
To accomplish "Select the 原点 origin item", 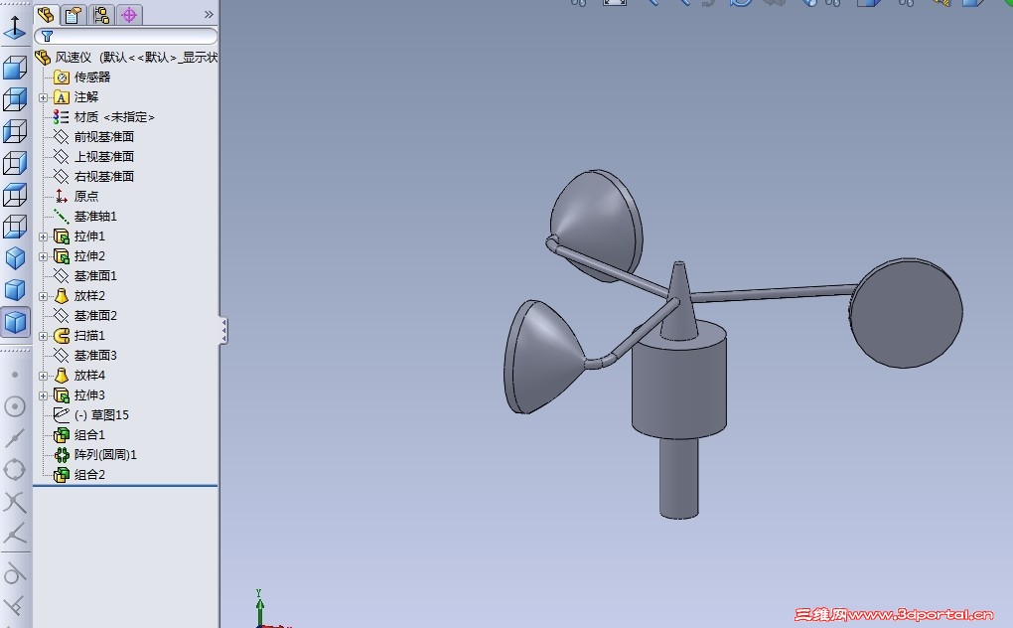I will [x=76, y=197].
